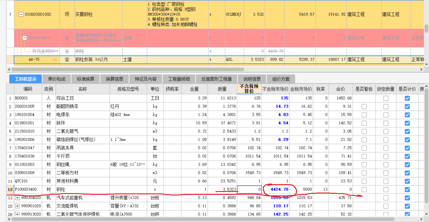429x222 pixels.
Task: Show the 反查图形工程量 tab
Action: point(217,79)
